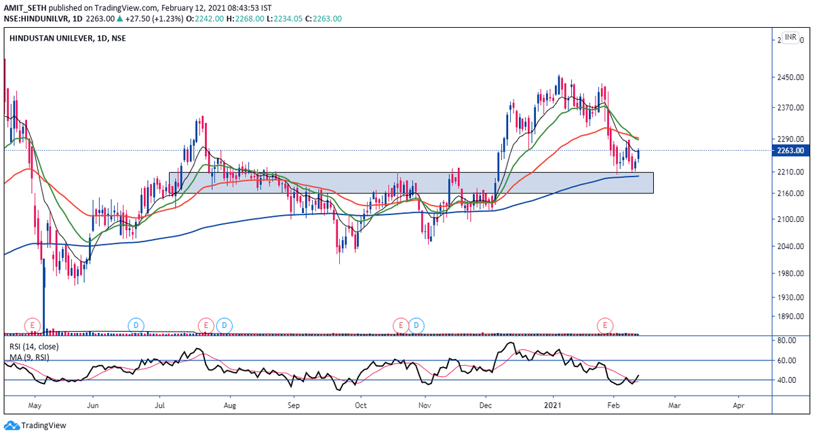Click the 2021 label on time axis
814x437 pixels.
tap(553, 404)
